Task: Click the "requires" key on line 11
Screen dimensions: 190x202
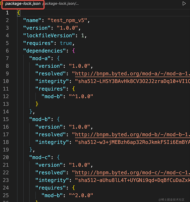Action: click(x=51, y=89)
